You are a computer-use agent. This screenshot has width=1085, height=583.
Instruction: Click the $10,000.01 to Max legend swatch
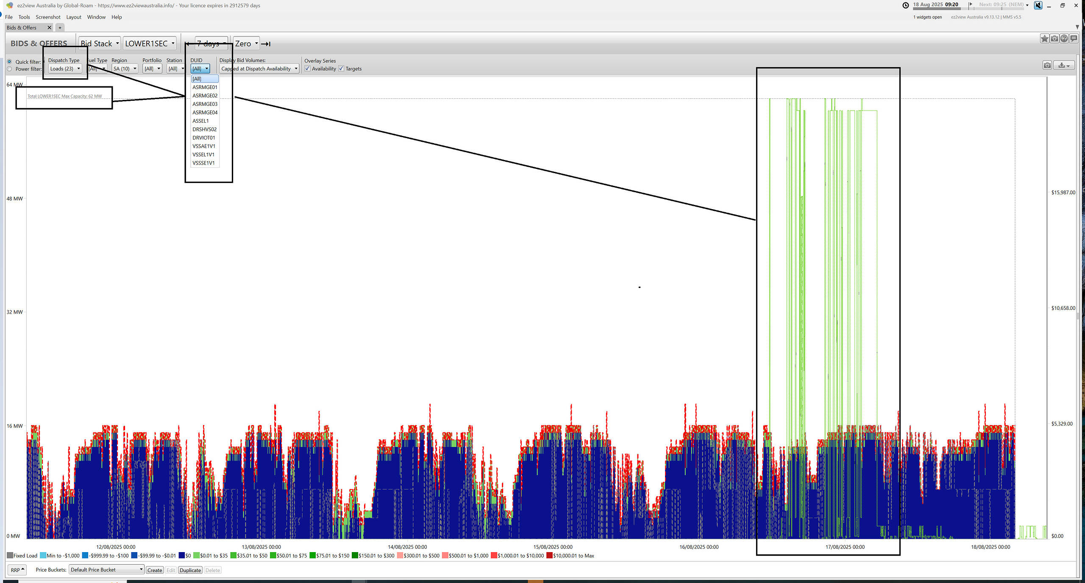[x=549, y=555]
